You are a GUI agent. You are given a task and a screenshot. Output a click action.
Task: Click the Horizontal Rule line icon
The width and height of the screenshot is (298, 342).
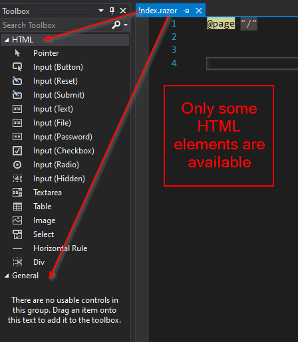point(17,248)
